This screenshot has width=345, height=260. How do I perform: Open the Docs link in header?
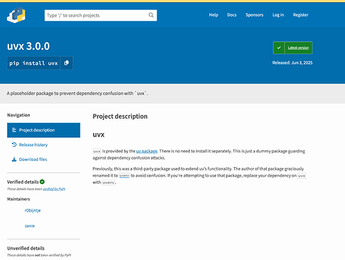(231, 15)
